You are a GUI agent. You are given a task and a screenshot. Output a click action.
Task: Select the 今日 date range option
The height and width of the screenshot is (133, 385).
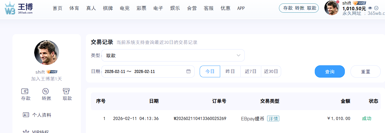(210, 71)
